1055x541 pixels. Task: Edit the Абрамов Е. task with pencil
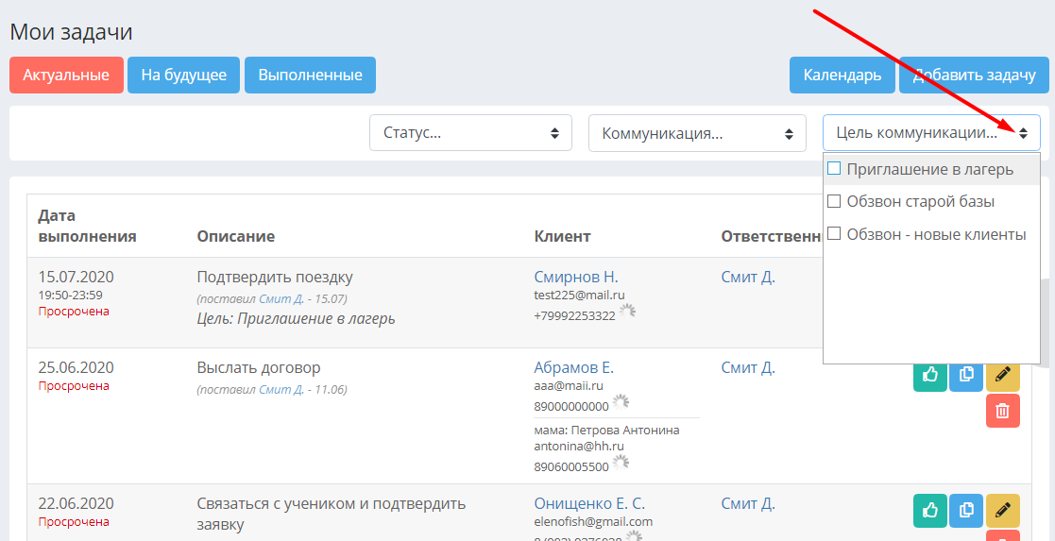click(1002, 374)
